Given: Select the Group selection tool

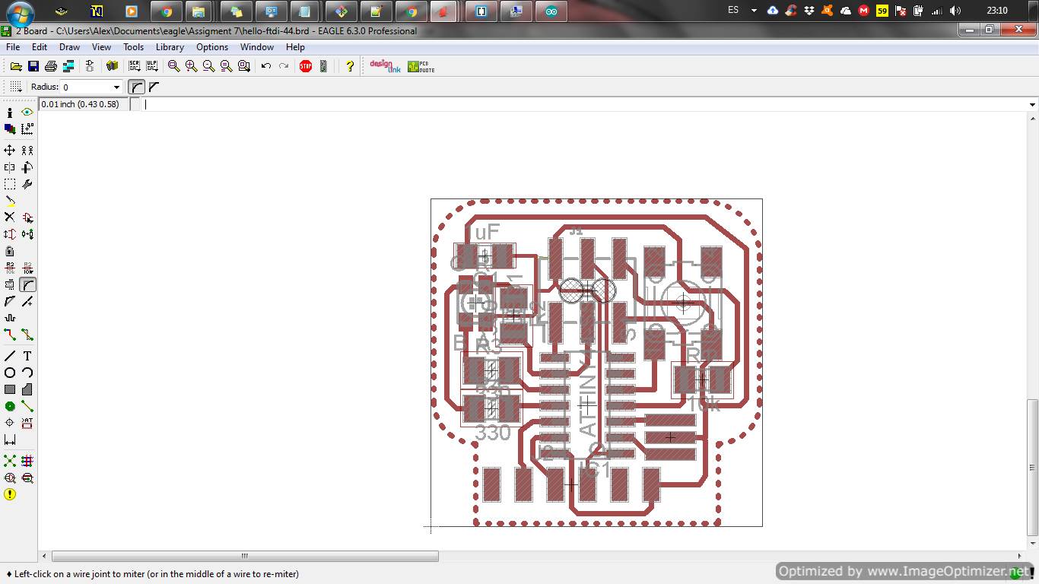Looking at the screenshot, I should (10, 184).
